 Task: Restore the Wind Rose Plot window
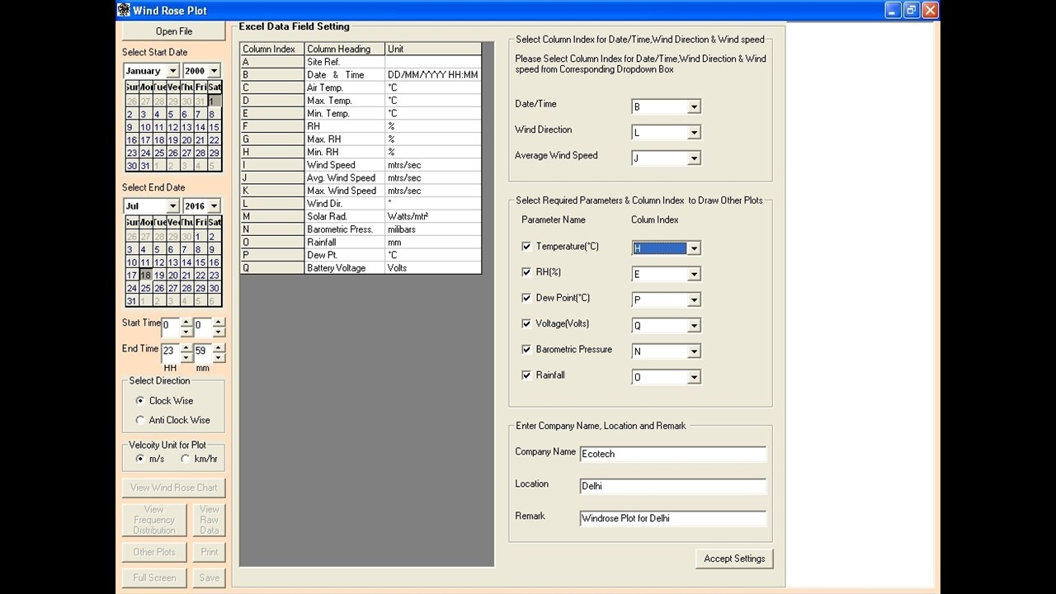[912, 10]
